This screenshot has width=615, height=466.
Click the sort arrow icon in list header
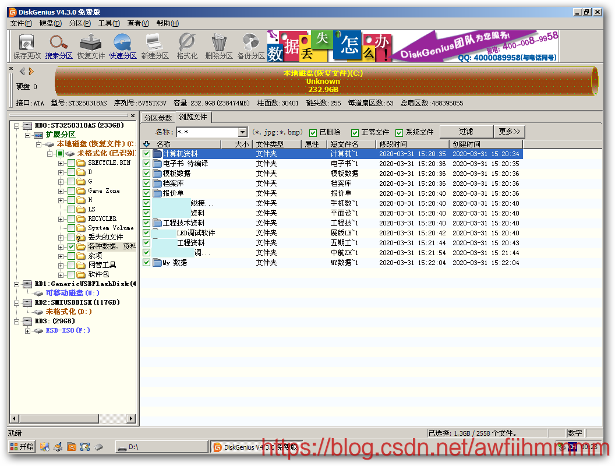click(x=147, y=144)
